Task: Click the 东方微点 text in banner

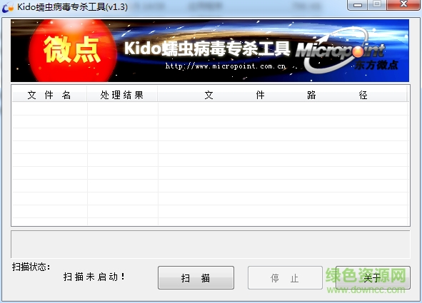Action: coord(376,66)
